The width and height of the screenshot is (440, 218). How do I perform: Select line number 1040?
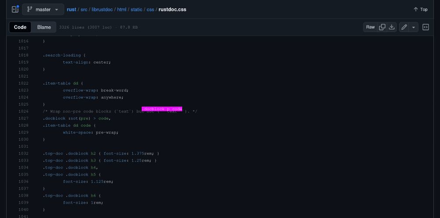click(23, 210)
